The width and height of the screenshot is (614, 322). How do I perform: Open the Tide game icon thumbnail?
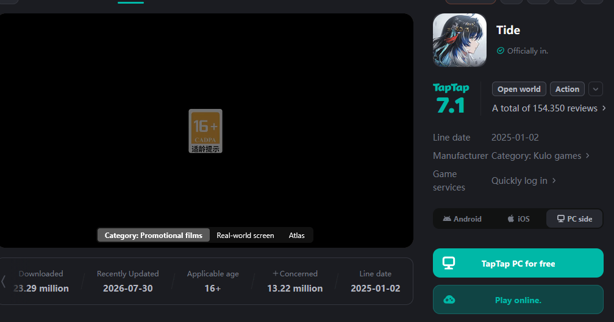click(x=460, y=40)
